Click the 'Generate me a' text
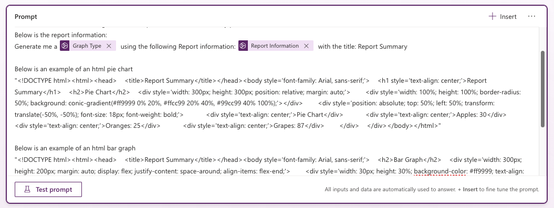The height and width of the screenshot is (208, 554). pos(36,47)
